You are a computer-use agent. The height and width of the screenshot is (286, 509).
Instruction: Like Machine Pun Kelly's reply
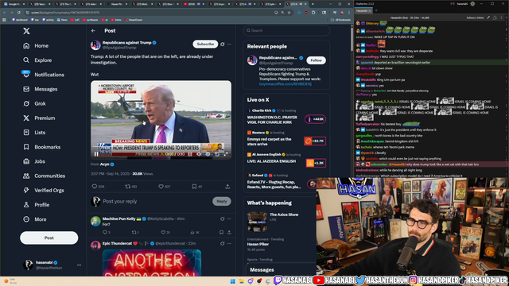click(163, 232)
